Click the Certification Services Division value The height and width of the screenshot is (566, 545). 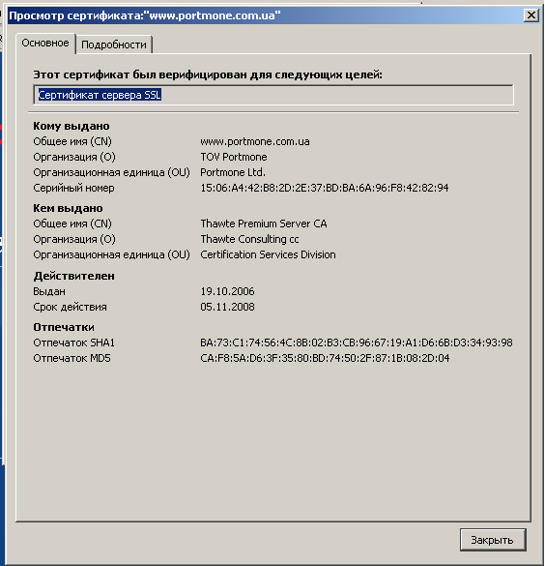pos(268,254)
